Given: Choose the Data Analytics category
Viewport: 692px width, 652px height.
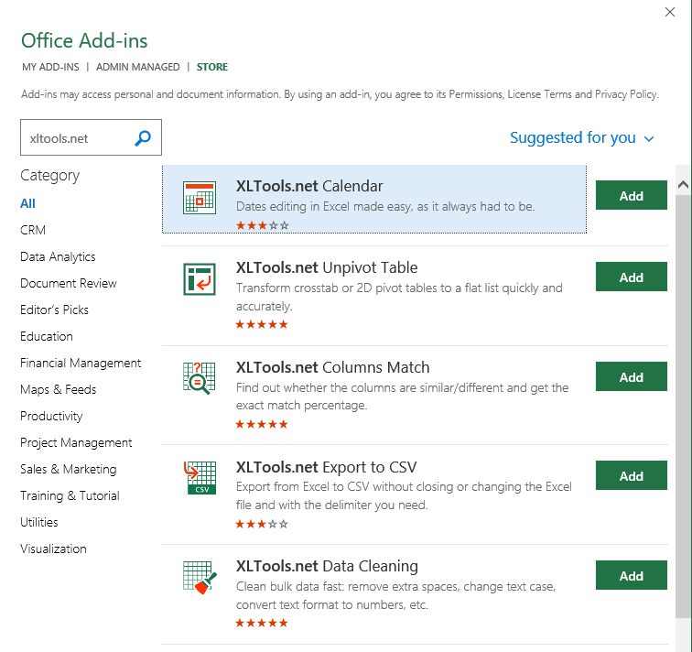Looking at the screenshot, I should pos(58,257).
